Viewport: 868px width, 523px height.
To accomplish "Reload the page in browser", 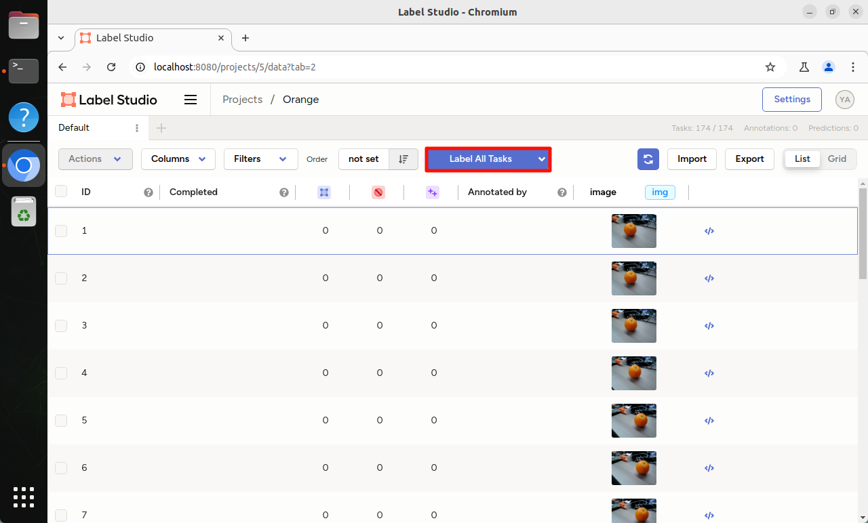I will click(x=111, y=67).
